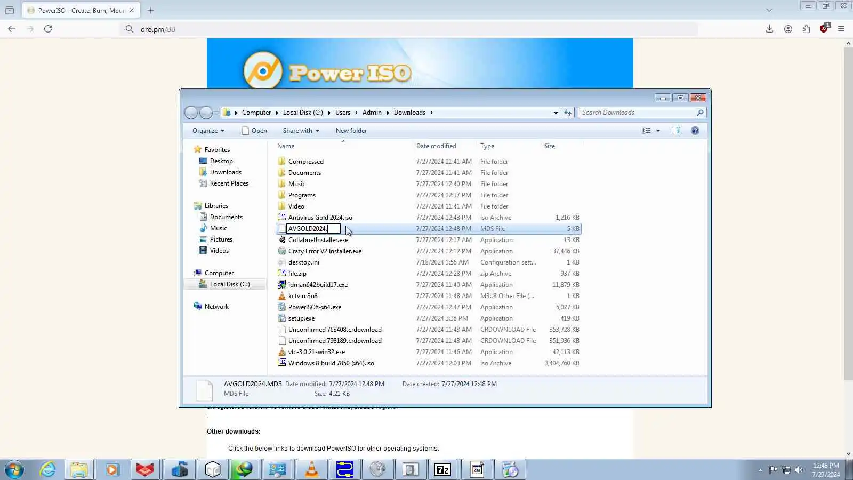Sort files by the Name column
Screen dimensions: 853x480
[343, 146]
